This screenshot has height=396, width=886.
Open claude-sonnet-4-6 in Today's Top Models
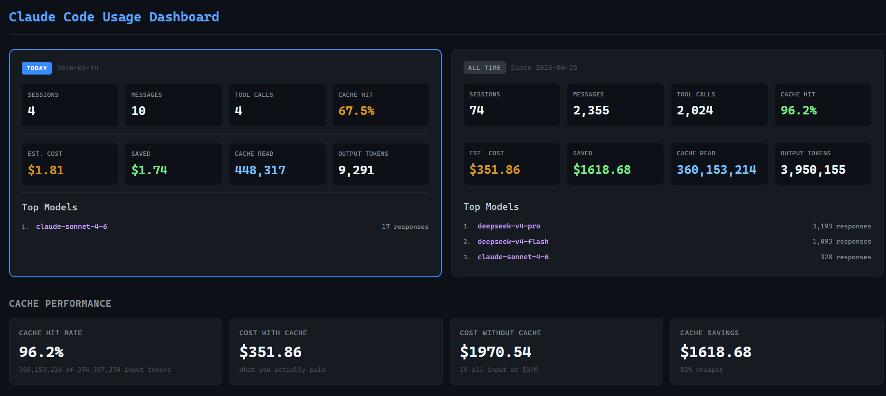tap(72, 226)
